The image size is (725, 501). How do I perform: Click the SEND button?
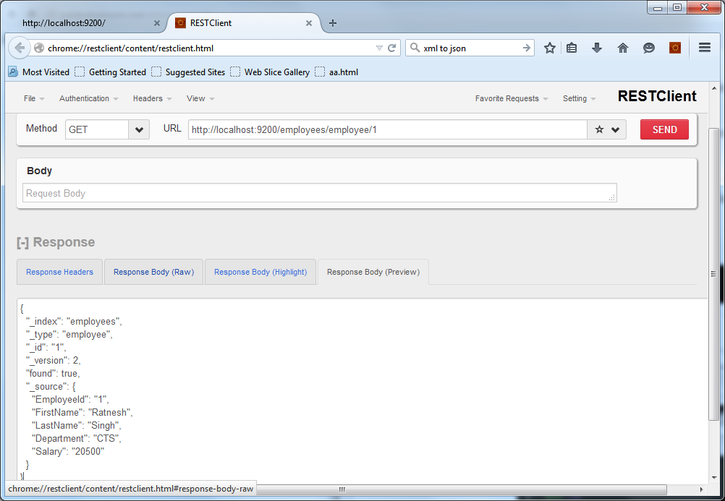point(664,129)
